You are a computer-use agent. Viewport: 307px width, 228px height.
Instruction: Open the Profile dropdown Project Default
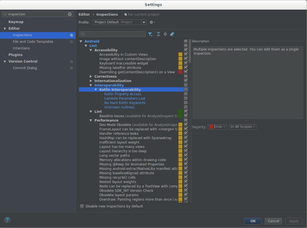click(119, 22)
